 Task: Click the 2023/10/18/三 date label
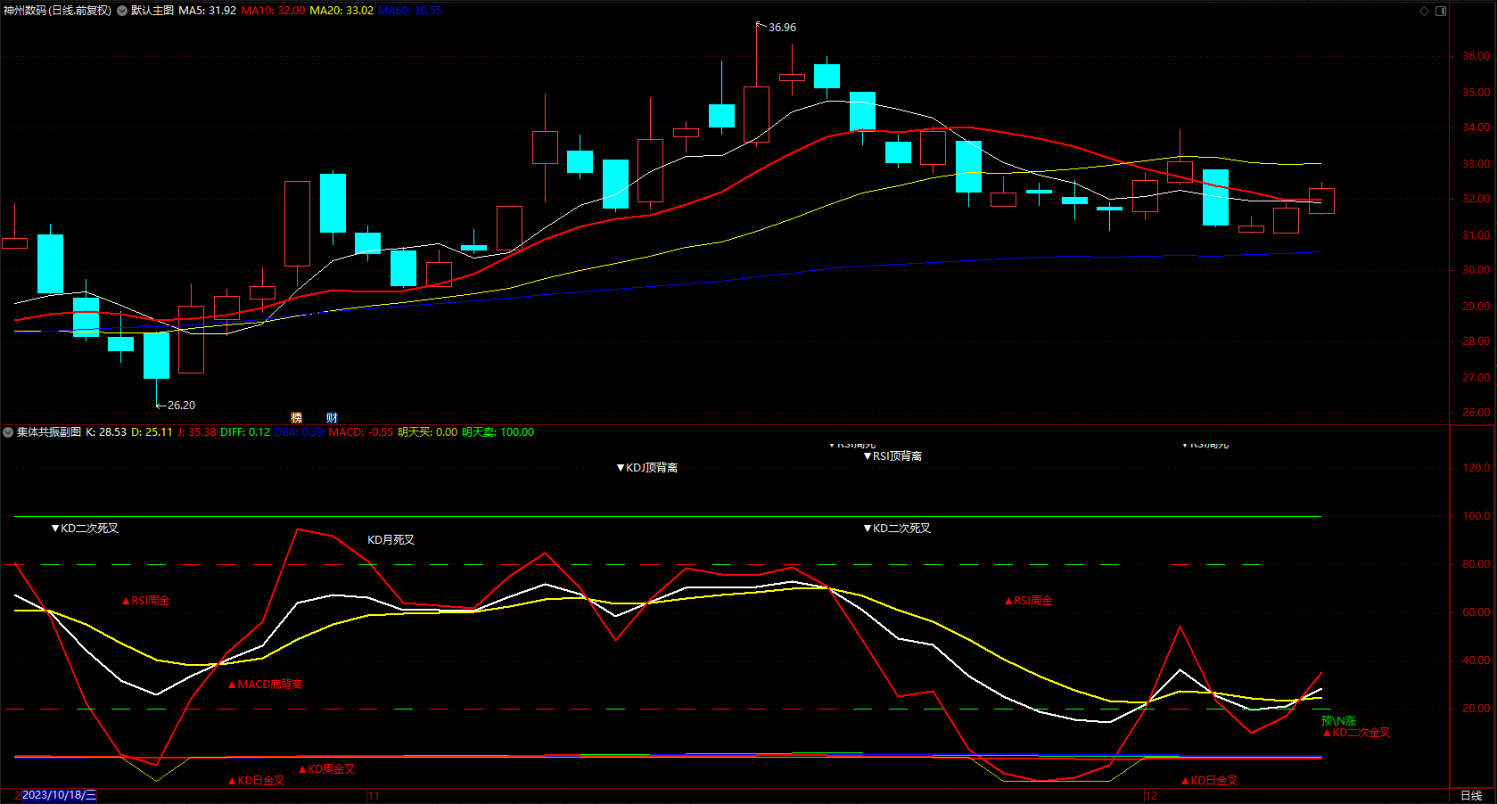coord(59,795)
